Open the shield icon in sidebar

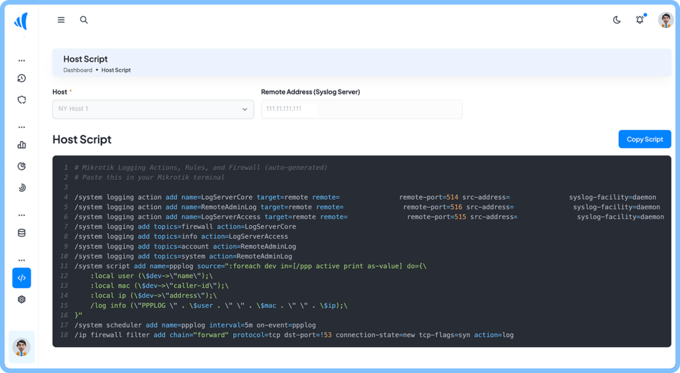pos(21,100)
